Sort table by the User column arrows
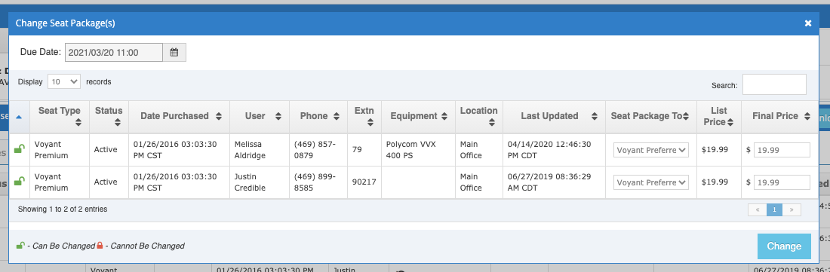 click(x=278, y=116)
